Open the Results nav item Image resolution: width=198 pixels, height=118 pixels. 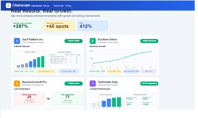tap(46, 6)
